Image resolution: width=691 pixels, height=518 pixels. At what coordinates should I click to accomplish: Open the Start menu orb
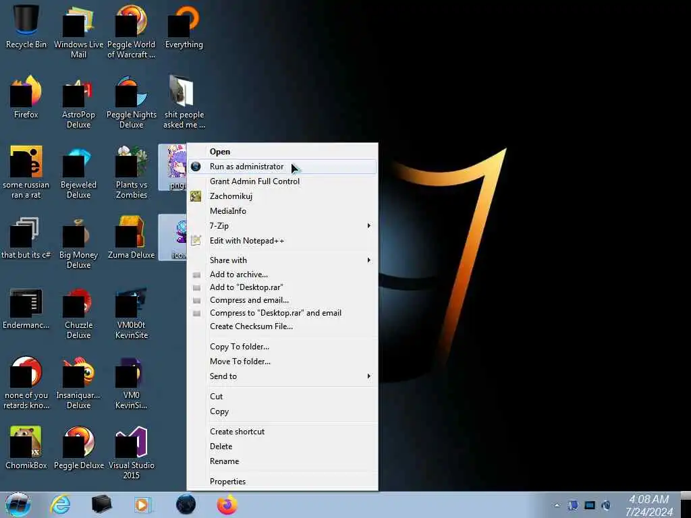click(18, 505)
